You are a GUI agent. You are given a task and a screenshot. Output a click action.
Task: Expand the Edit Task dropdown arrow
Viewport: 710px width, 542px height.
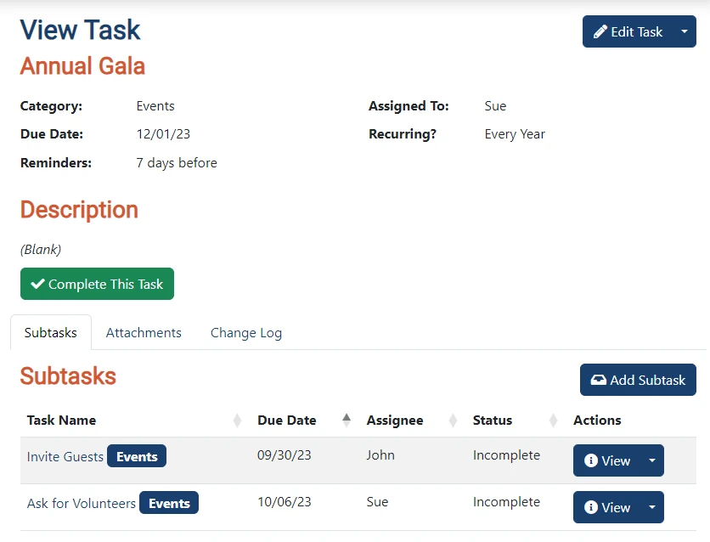pos(685,31)
